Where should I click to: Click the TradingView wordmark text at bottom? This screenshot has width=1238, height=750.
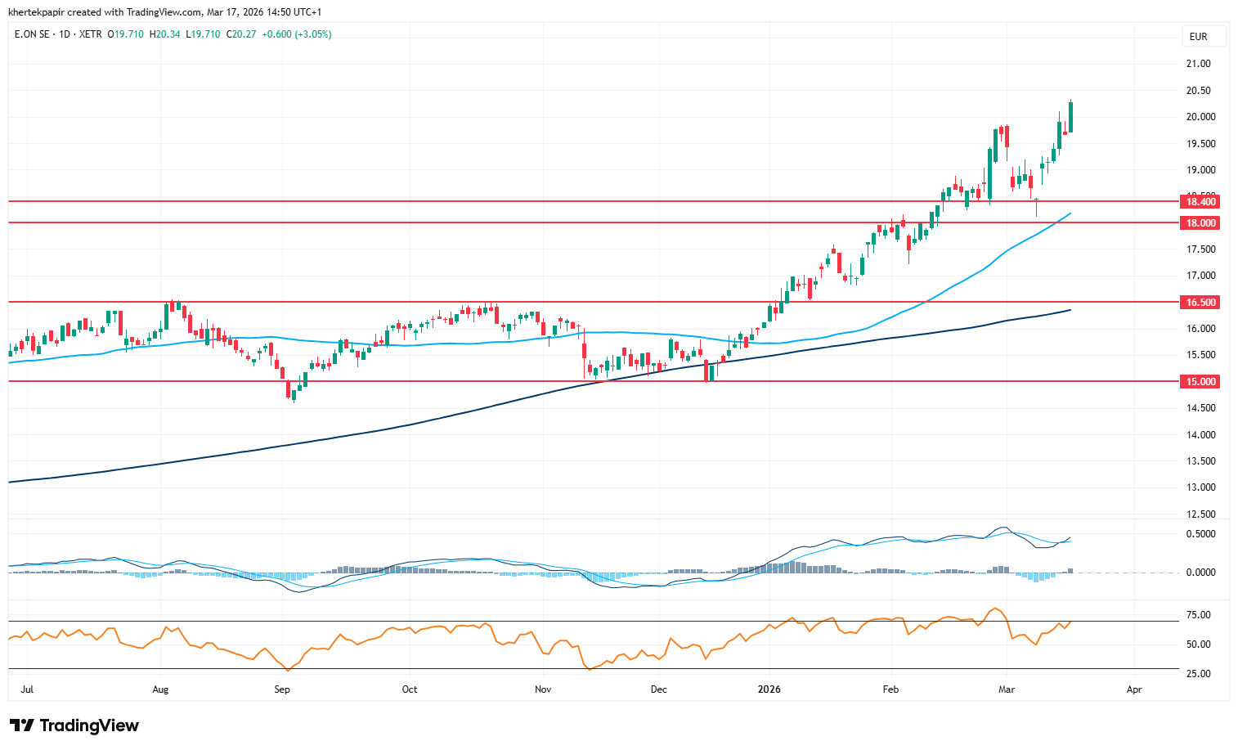(x=89, y=725)
